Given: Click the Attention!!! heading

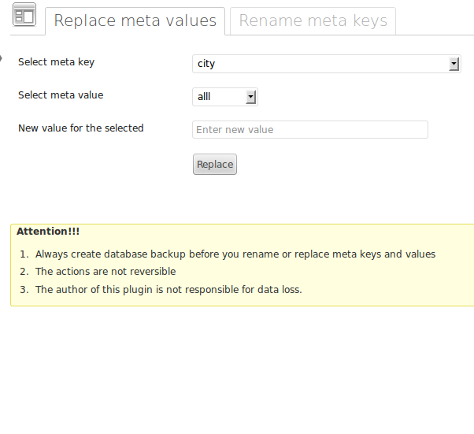Looking at the screenshot, I should [48, 232].
